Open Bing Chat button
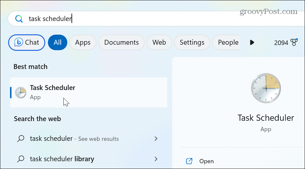Image resolution: width=305 pixels, height=169 pixels. (x=27, y=42)
